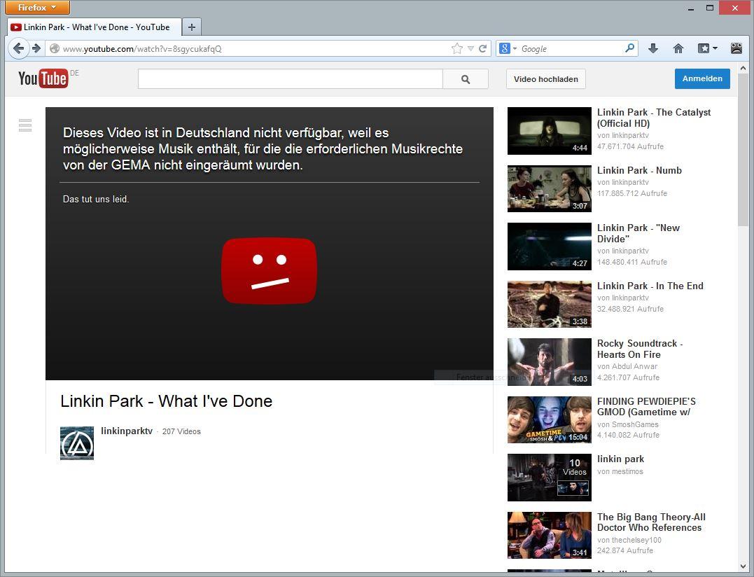
Task: Click "32.488.921 Aufrufe" view count
Action: 630,310
